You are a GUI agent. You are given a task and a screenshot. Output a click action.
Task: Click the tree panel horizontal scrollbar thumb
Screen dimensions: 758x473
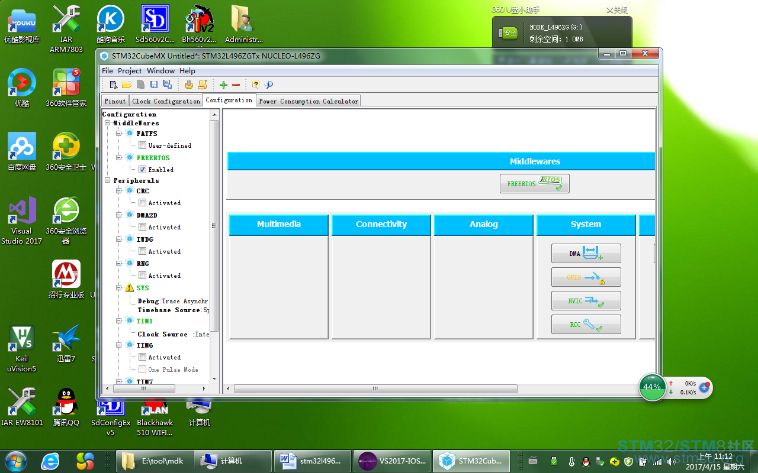(x=144, y=388)
